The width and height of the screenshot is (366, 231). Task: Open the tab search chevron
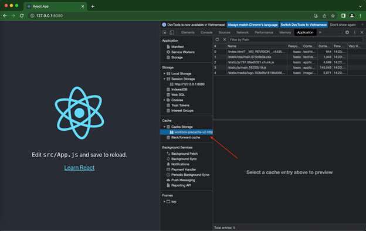pyautogui.click(x=360, y=6)
